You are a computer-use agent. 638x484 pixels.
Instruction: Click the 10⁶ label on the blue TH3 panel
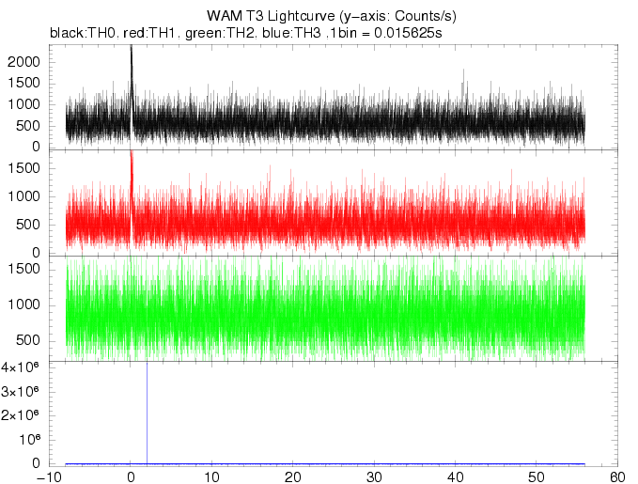coord(30,439)
